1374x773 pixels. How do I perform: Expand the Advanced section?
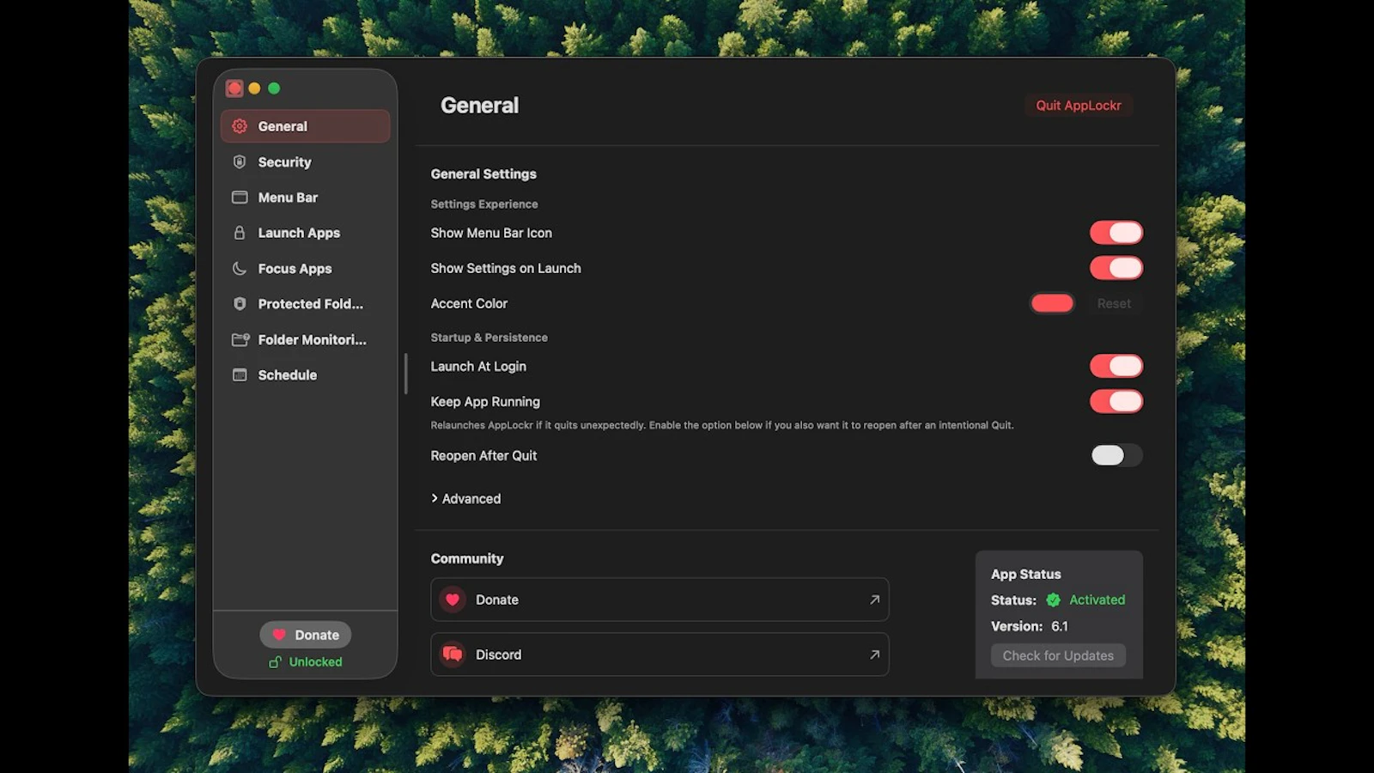465,498
